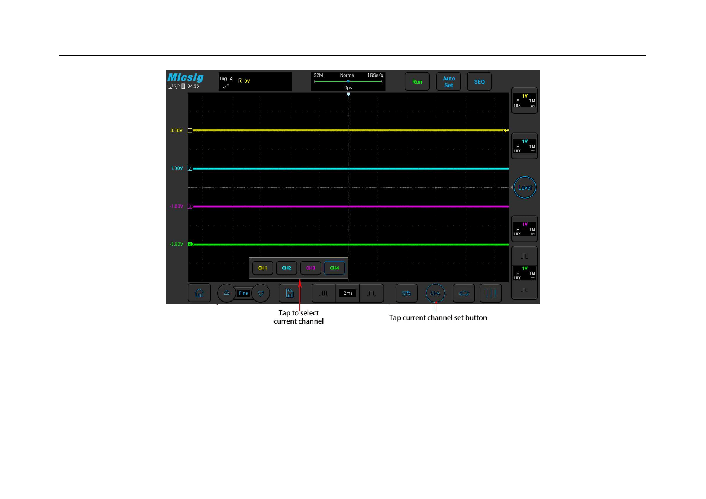Image resolution: width=706 pixels, height=499 pixels.
Task: Tap the vertical cursor lines icon
Action: 491,293
